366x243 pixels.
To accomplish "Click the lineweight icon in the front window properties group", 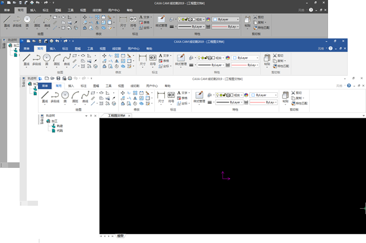I will (209, 102).
